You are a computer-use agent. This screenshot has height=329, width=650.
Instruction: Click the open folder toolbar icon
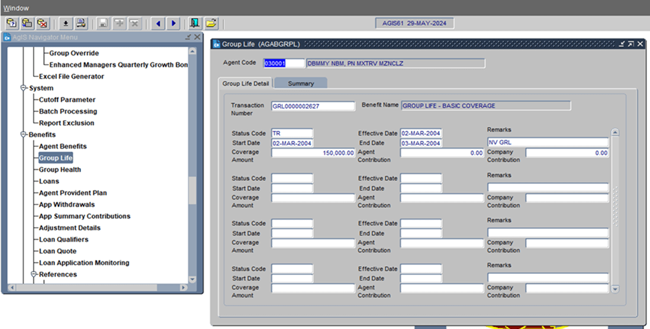[211, 24]
